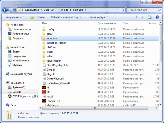Select Launch HL1 application icon

pyautogui.click(x=44, y=101)
